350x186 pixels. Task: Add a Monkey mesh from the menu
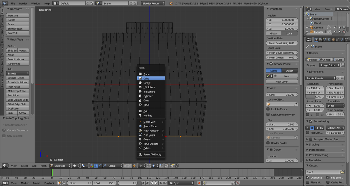(x=151, y=115)
